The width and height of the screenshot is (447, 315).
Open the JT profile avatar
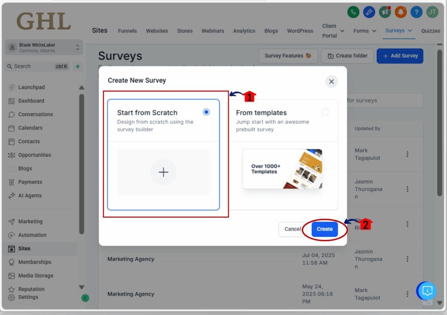[432, 12]
